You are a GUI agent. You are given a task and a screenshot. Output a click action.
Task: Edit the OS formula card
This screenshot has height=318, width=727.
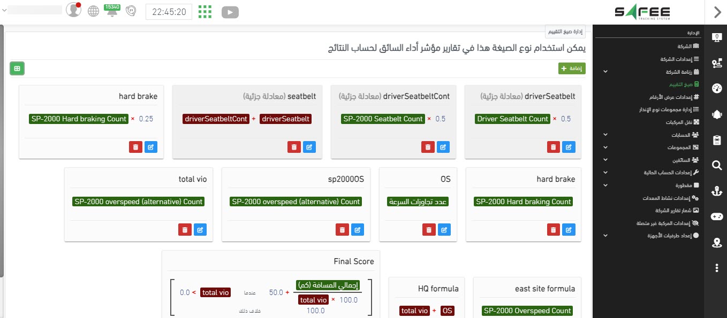444,230
